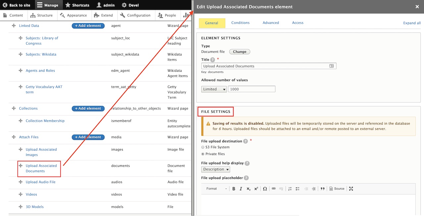Insert special character with omega icon

265,189
